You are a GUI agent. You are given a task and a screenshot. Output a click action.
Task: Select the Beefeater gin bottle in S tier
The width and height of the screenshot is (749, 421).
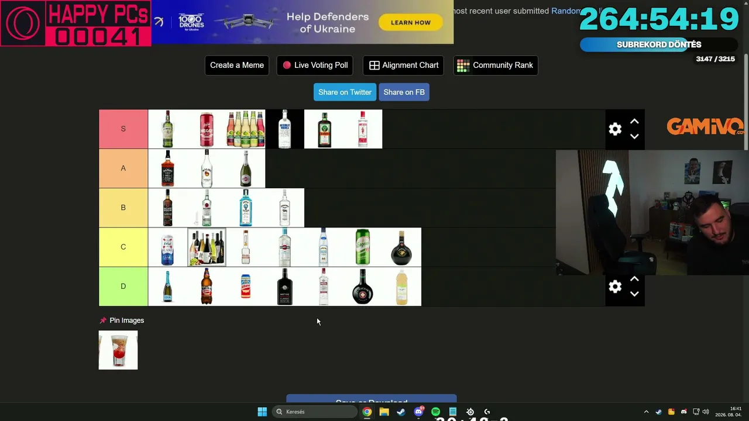pos(363,129)
